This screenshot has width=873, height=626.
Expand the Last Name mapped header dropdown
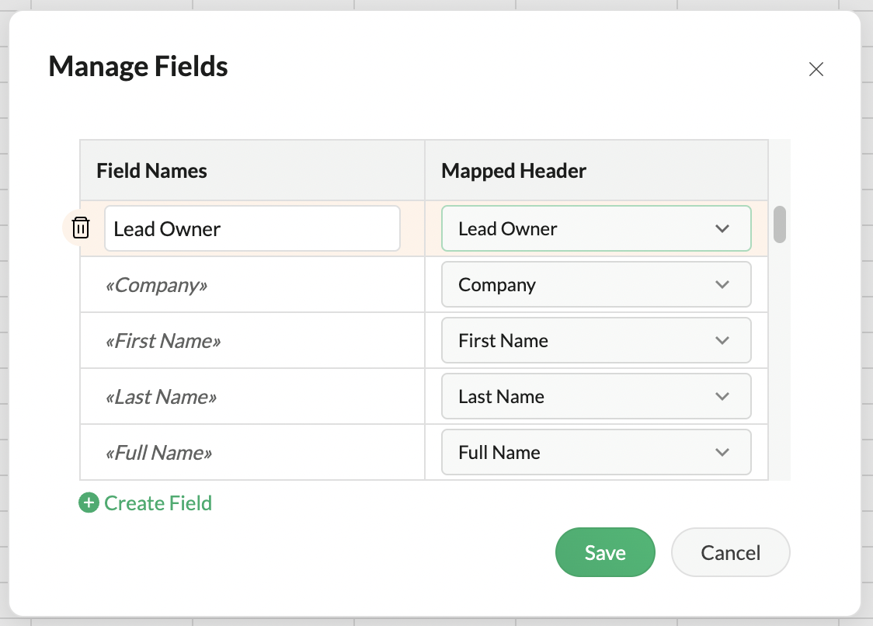coord(596,396)
